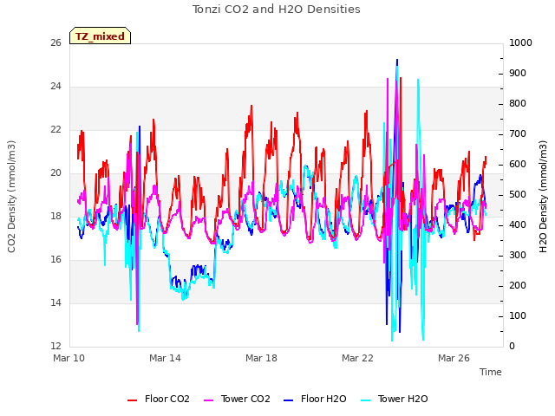Image resolution: width=555 pixels, height=416 pixels.
Task: Click the 0 tick on H2O axis
Action: click(x=513, y=347)
